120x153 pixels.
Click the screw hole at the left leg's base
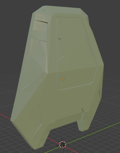tap(41, 145)
